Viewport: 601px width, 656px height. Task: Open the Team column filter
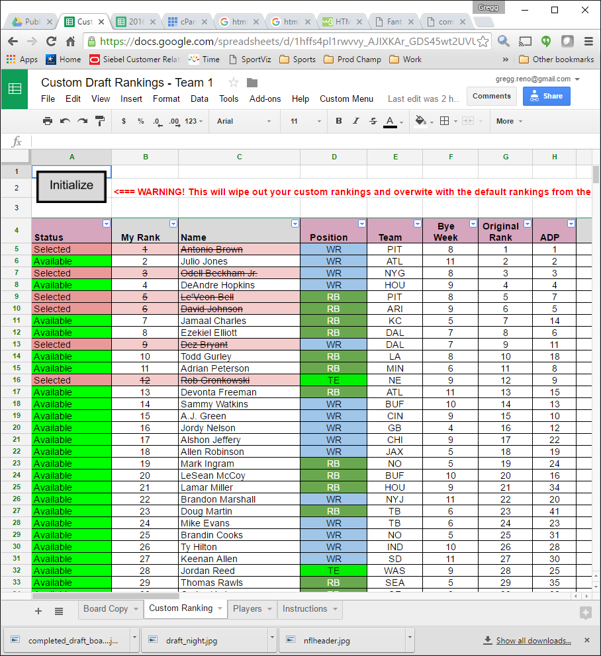click(418, 224)
